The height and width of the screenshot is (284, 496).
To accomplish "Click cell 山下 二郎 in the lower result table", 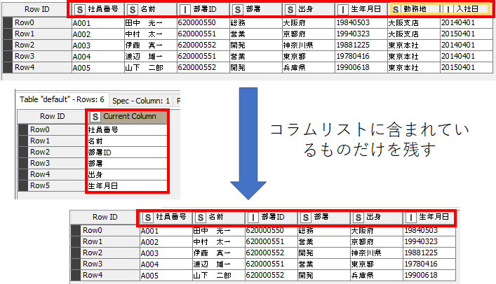I will (219, 275).
